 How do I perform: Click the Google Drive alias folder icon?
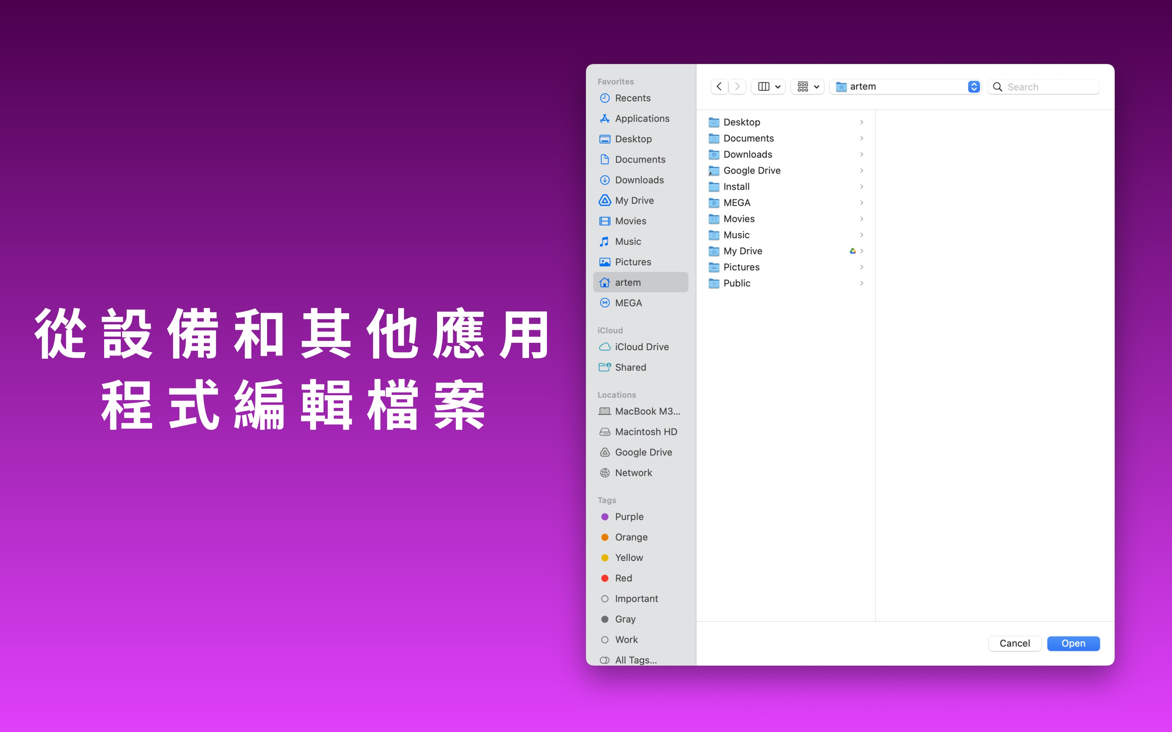tap(713, 170)
